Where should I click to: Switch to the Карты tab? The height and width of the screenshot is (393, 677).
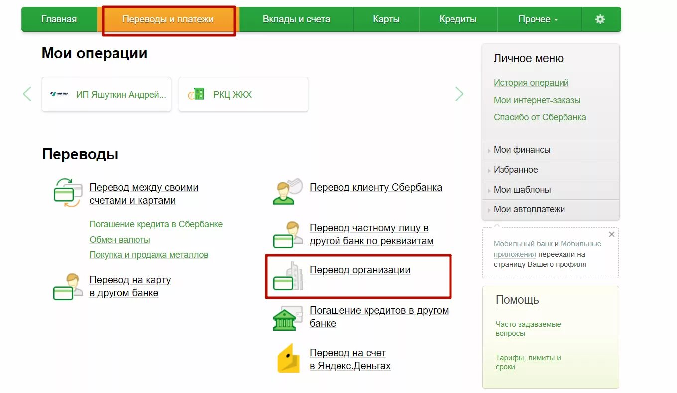tap(386, 19)
